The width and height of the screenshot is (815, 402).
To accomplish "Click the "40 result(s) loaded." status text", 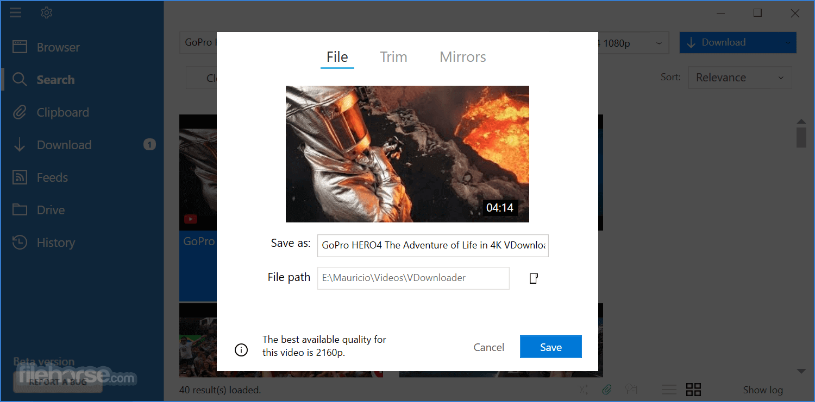I will [220, 390].
